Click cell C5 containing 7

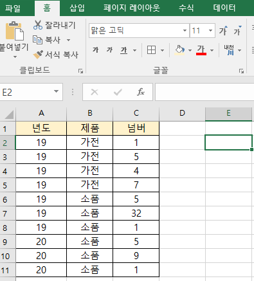coord(136,185)
